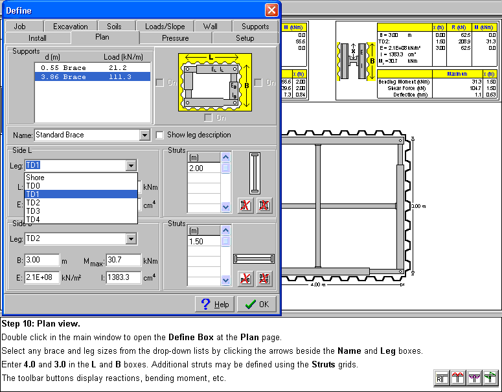Enable Show leg description checkbox
Viewport: 502px width, 392px height.
(x=161, y=135)
